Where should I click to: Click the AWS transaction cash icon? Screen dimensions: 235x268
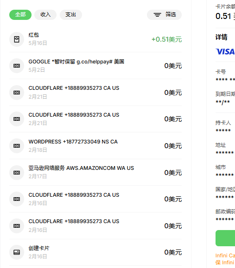tap(17, 173)
